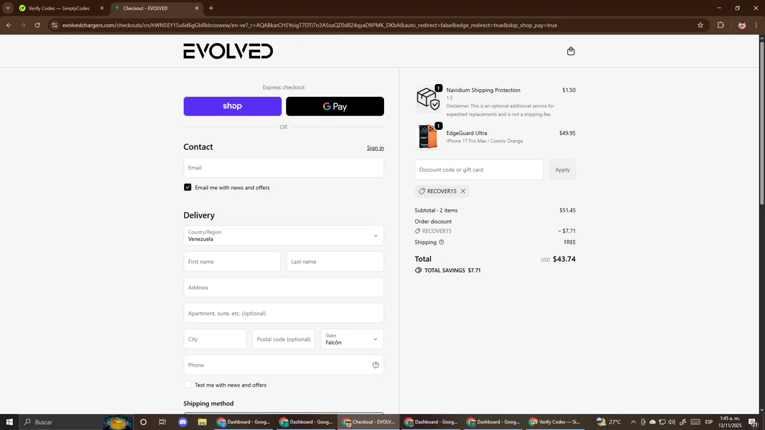765x430 pixels.
Task: Open Chrome's three-dot menu
Action: 756,25
